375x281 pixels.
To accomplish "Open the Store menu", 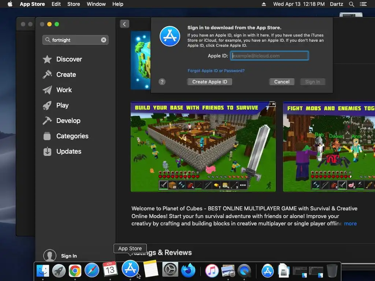I will click(x=74, y=4).
